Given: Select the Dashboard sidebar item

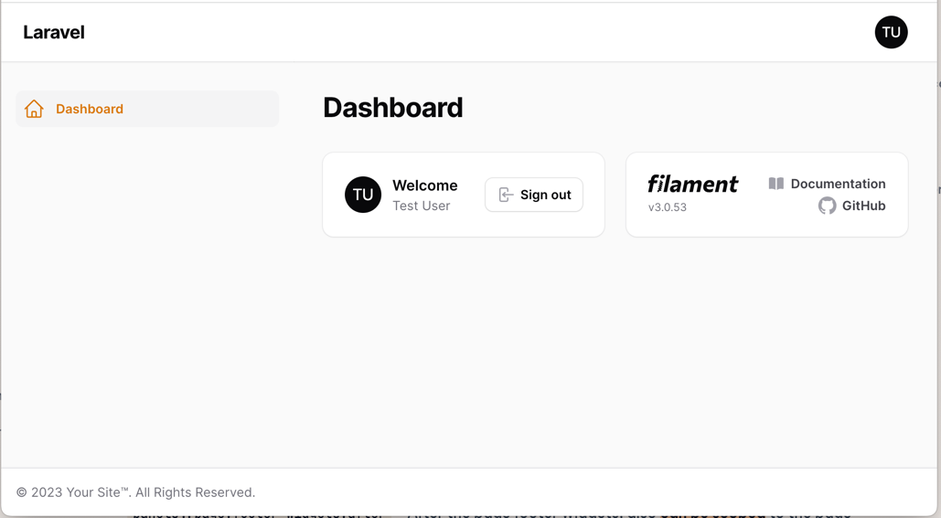Looking at the screenshot, I should pyautogui.click(x=147, y=109).
